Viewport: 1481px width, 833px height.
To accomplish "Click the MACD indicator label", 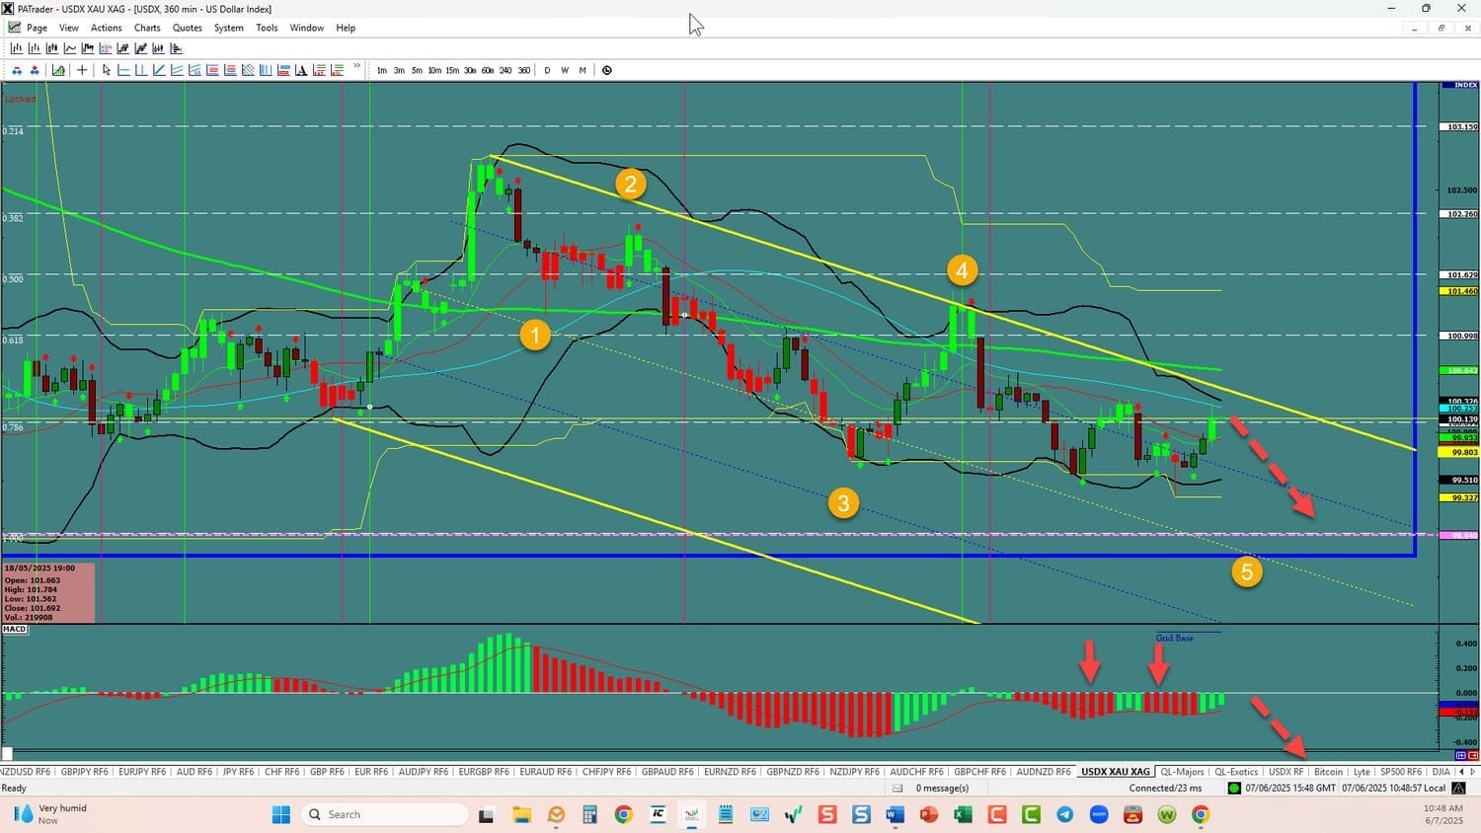I will pyautogui.click(x=14, y=629).
